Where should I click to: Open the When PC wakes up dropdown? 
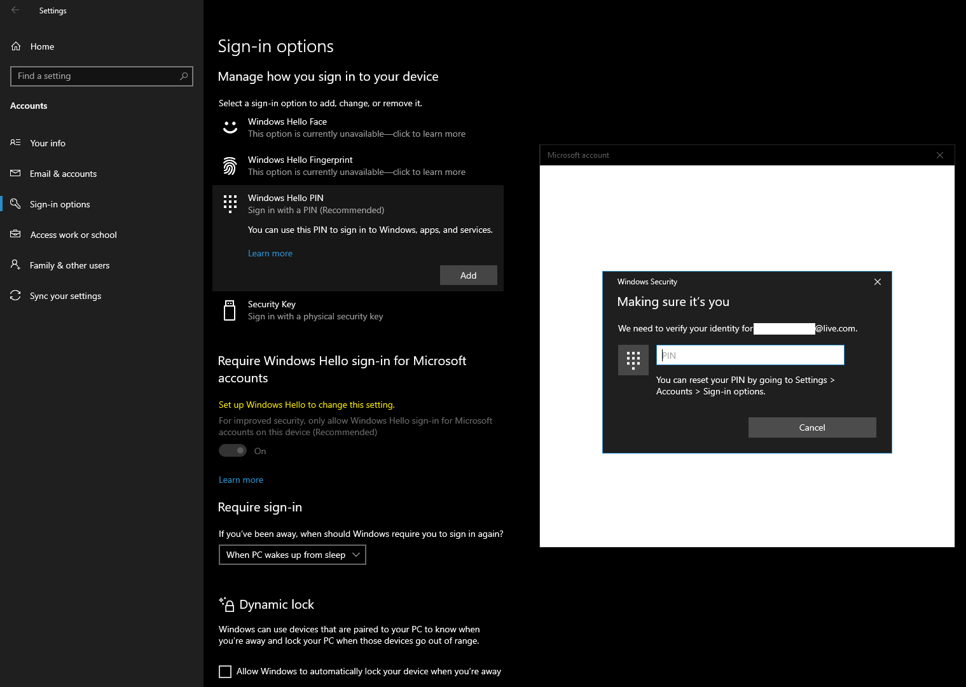[293, 555]
